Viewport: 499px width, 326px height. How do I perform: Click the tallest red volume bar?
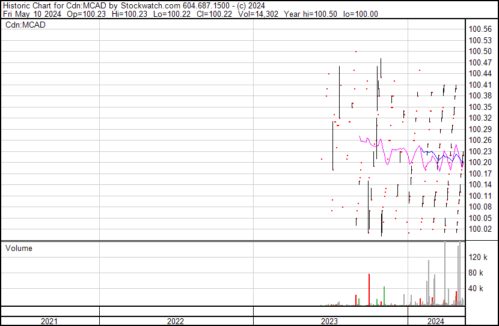(x=369, y=290)
